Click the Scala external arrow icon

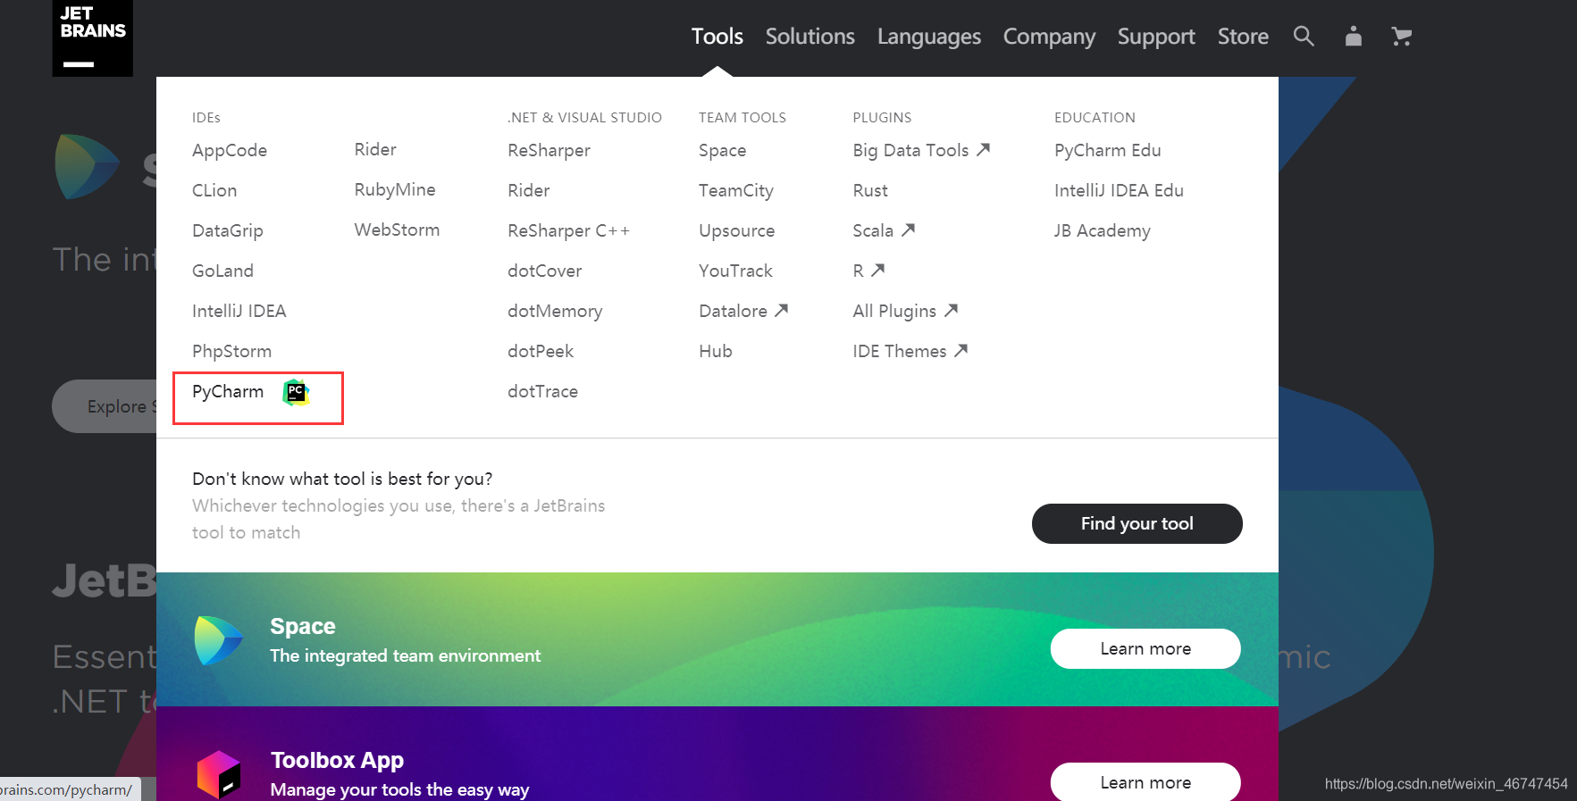[x=908, y=229]
